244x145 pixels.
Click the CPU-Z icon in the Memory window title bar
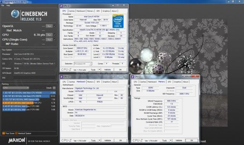pos(132,77)
